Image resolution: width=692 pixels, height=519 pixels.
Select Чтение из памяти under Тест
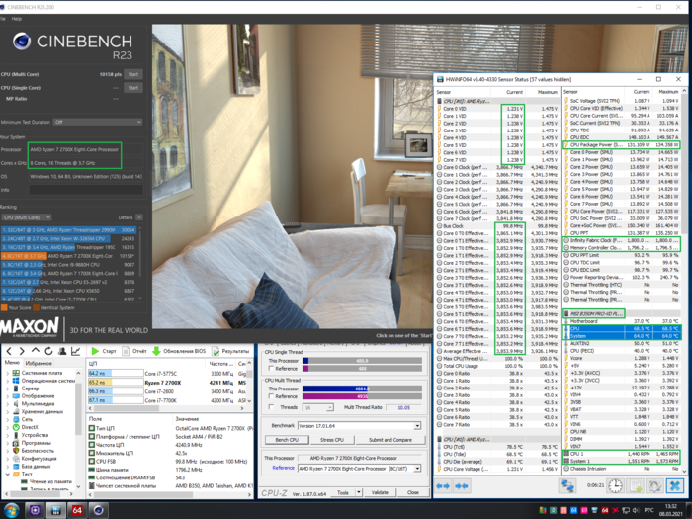pyautogui.click(x=48, y=482)
